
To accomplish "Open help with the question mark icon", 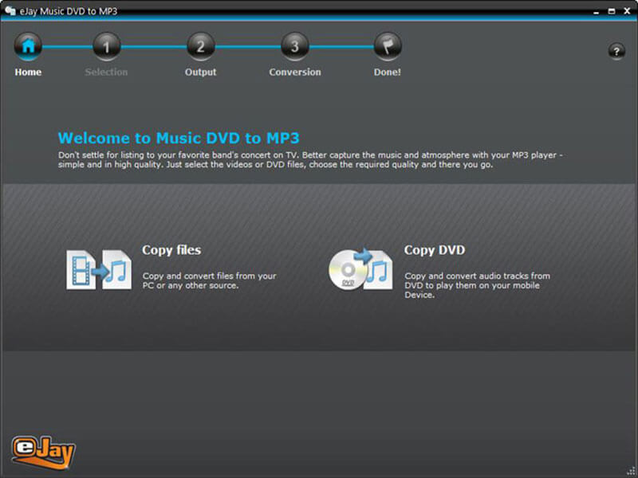I will tap(616, 51).
